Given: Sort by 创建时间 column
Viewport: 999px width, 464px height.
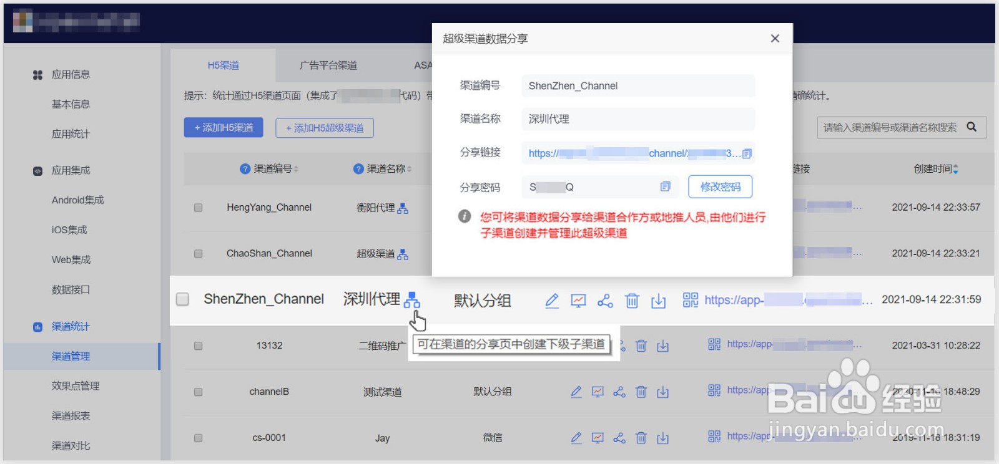Looking at the screenshot, I should click(x=955, y=169).
